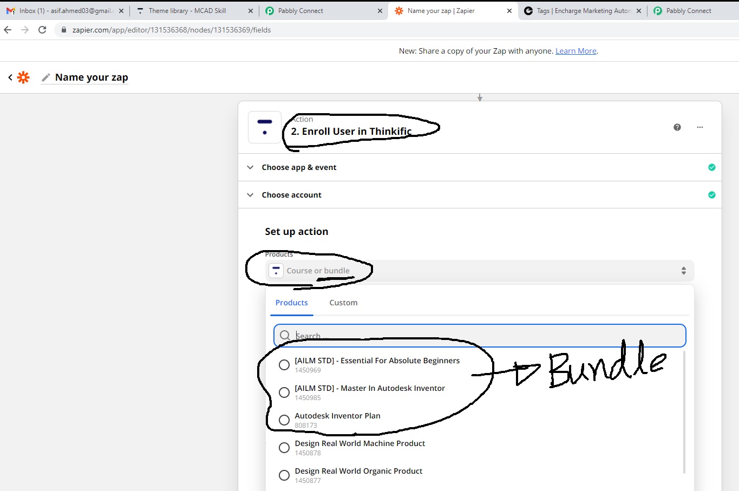Viewport: 739px width, 491px height.
Task: Click the Thinkific app icon in the step header
Action: click(x=265, y=127)
